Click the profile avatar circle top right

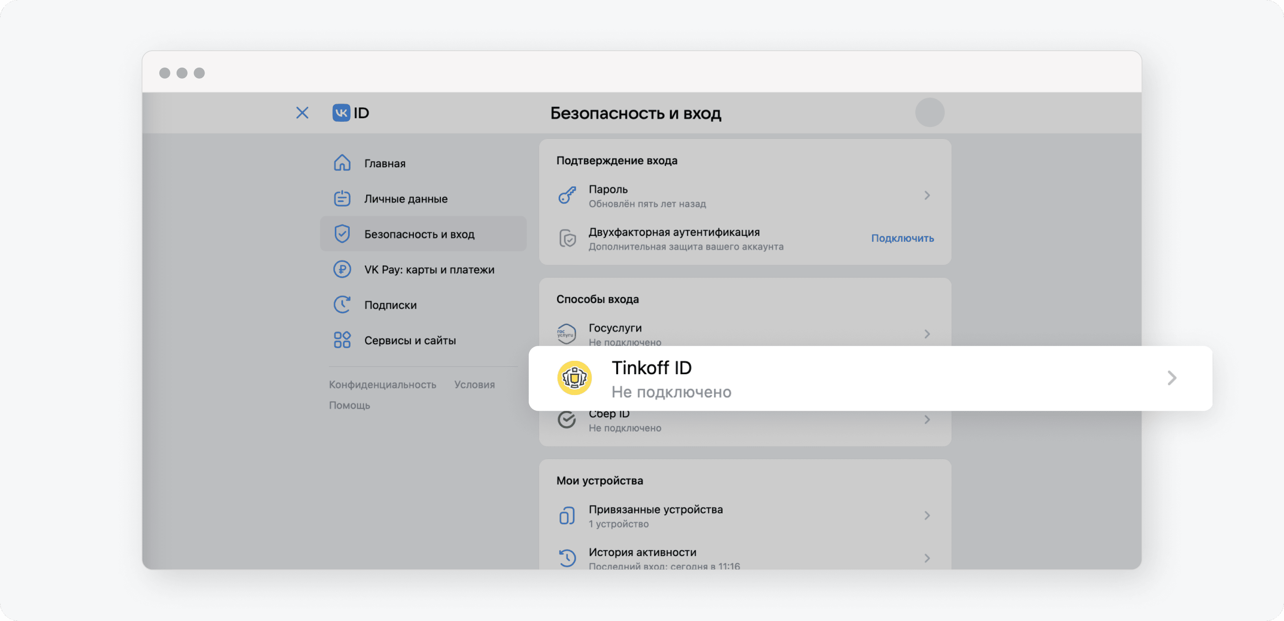coord(929,112)
